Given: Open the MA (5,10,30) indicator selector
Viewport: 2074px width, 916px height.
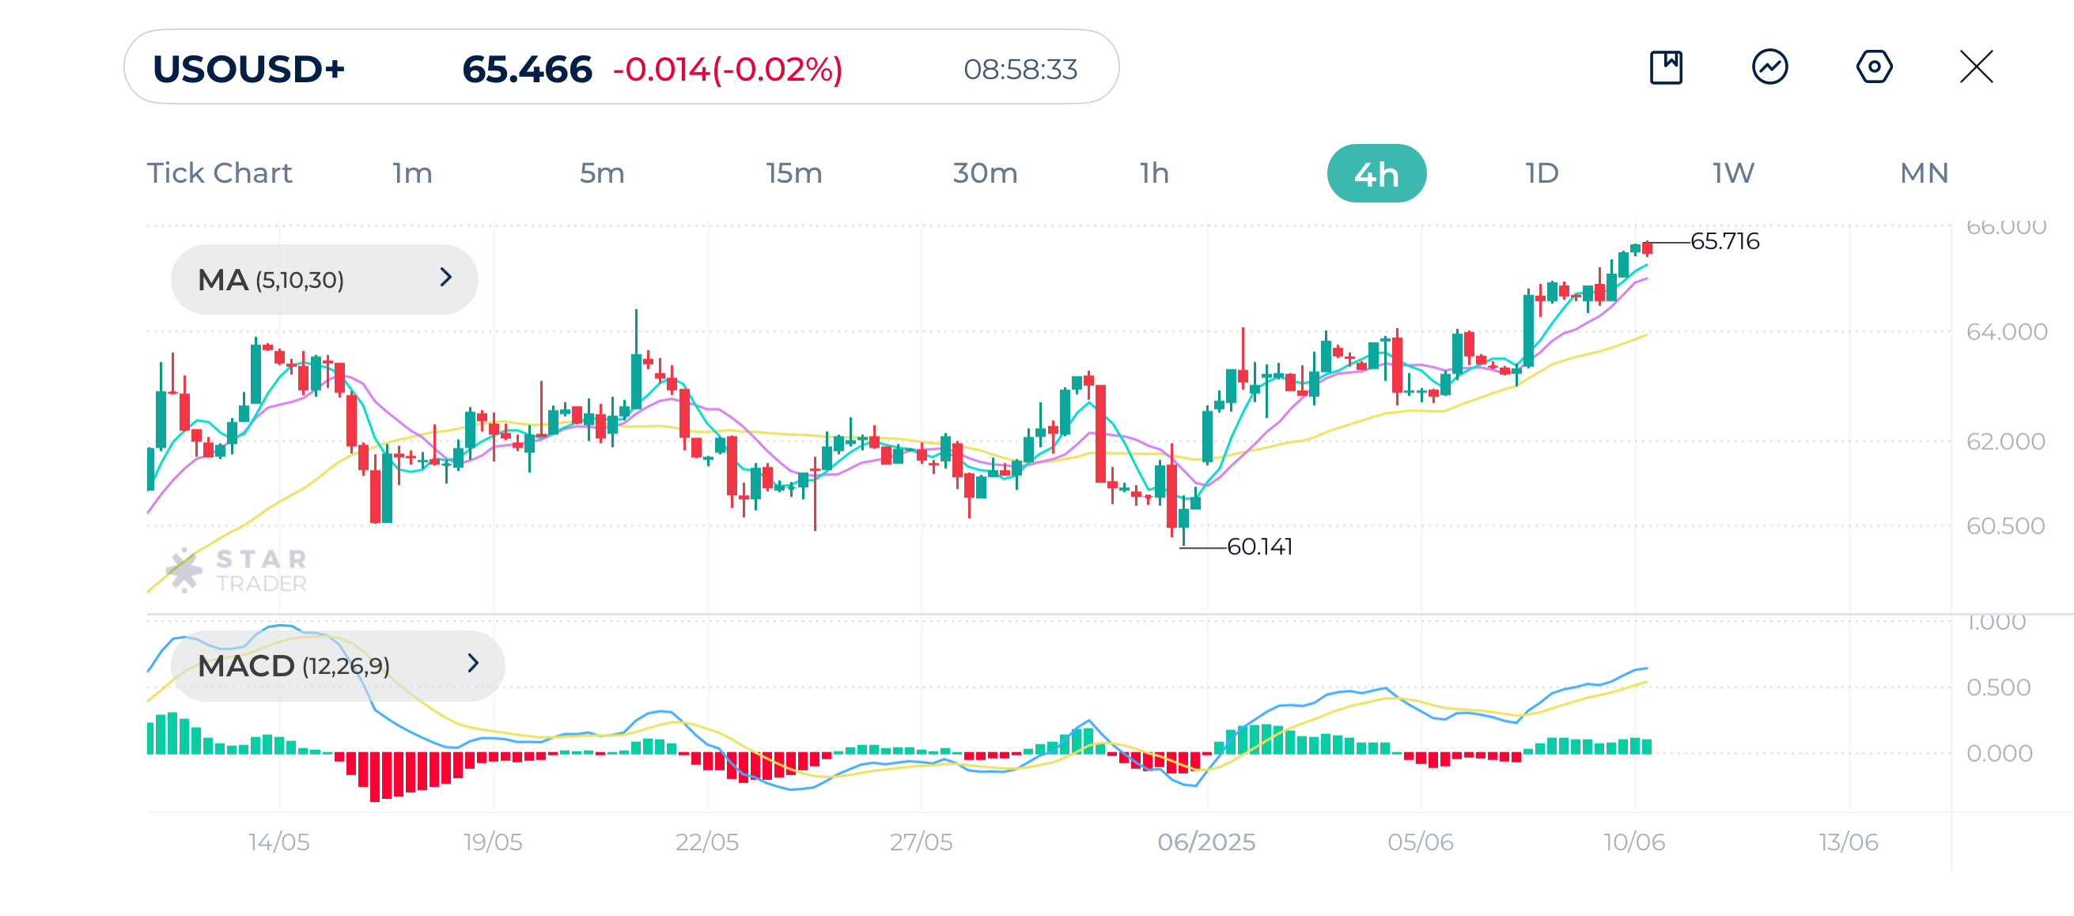Looking at the screenshot, I should [x=271, y=280].
